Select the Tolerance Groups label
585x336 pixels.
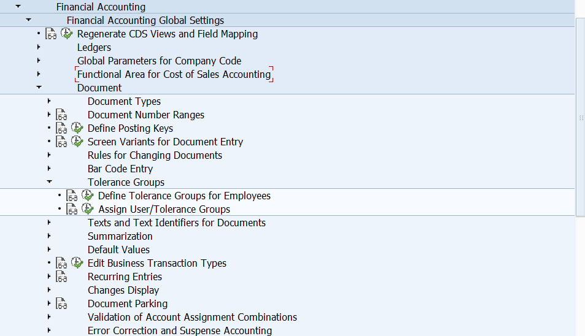tap(126, 182)
